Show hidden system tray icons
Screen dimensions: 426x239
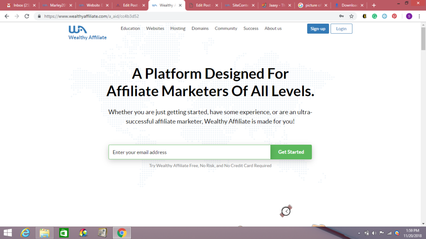point(359,233)
